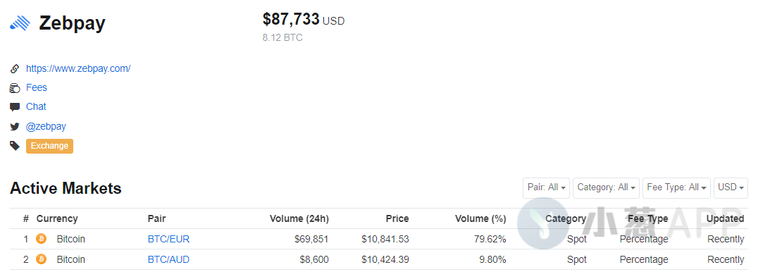Open the Category: All dropdown filter
The image size is (770, 272).
pos(606,187)
